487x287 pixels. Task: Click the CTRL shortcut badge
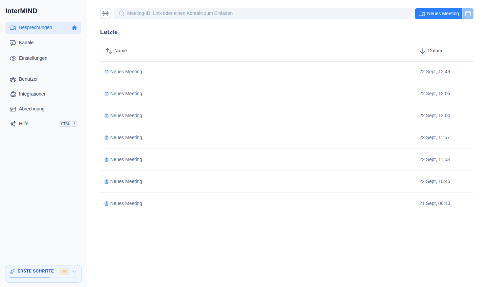point(65,124)
